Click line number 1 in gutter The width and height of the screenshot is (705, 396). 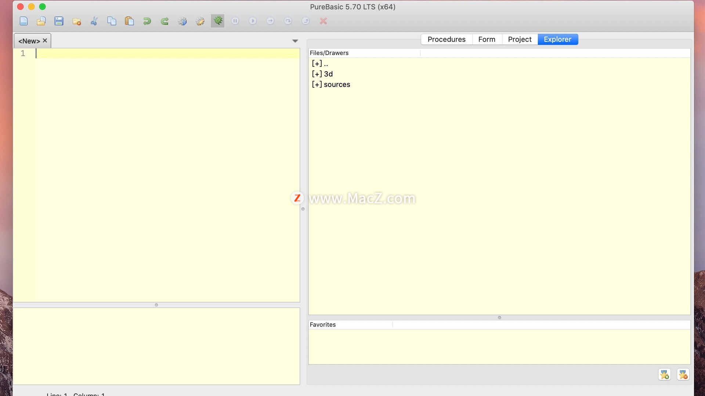pyautogui.click(x=23, y=54)
